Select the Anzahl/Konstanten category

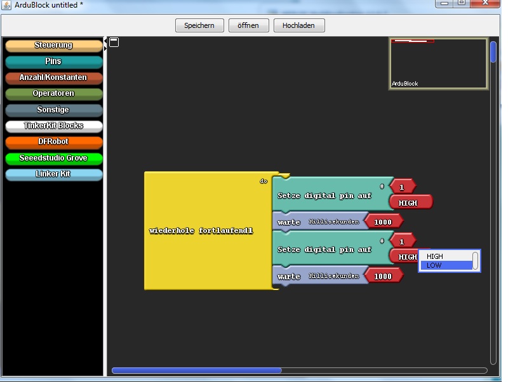coord(53,77)
